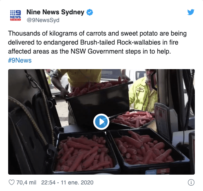203x191 pixels.
Task: Open the tweet info circle icon
Action: (191, 182)
